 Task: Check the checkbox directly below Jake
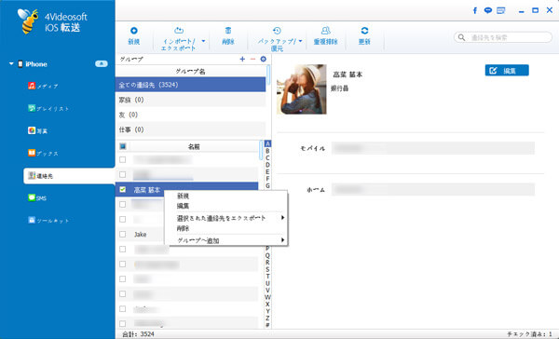(x=123, y=250)
